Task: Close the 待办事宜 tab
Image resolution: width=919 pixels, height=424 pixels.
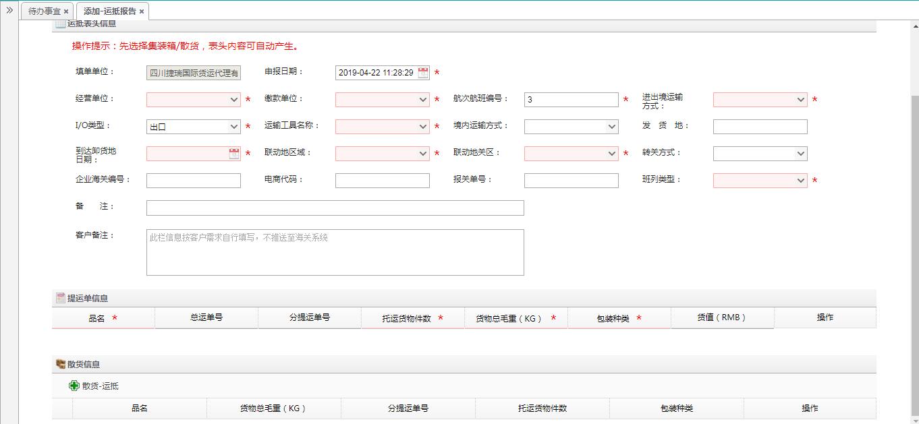Action: pyautogui.click(x=66, y=11)
